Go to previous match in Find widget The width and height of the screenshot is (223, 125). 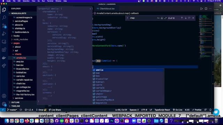coord(182,18)
